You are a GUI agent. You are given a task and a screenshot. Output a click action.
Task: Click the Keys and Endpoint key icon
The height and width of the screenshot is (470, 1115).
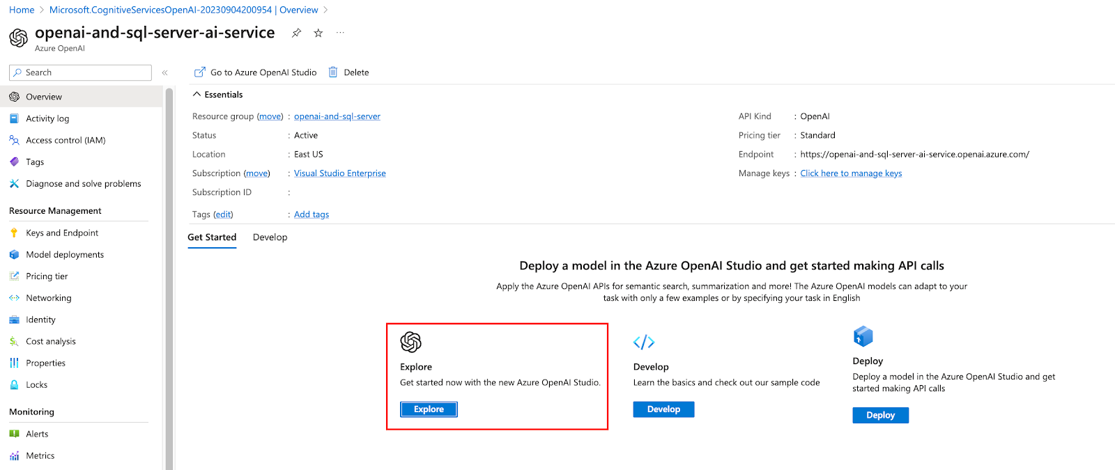coord(14,233)
